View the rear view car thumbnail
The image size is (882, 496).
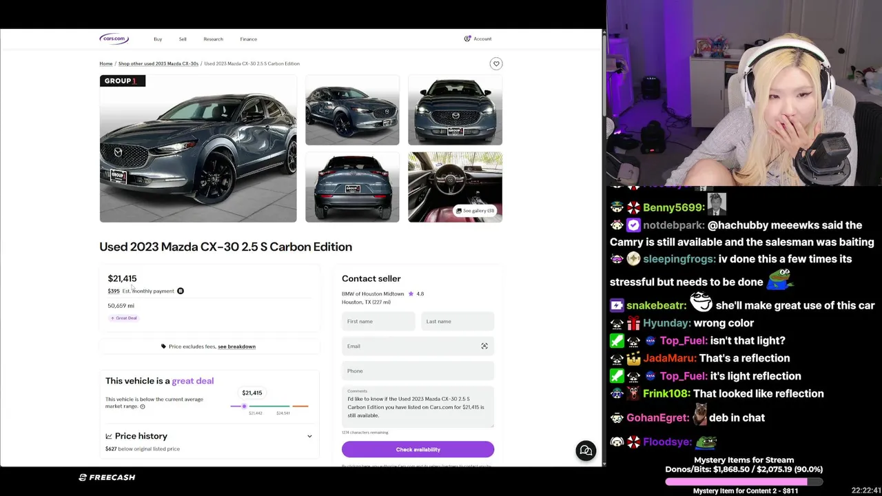[x=352, y=187]
